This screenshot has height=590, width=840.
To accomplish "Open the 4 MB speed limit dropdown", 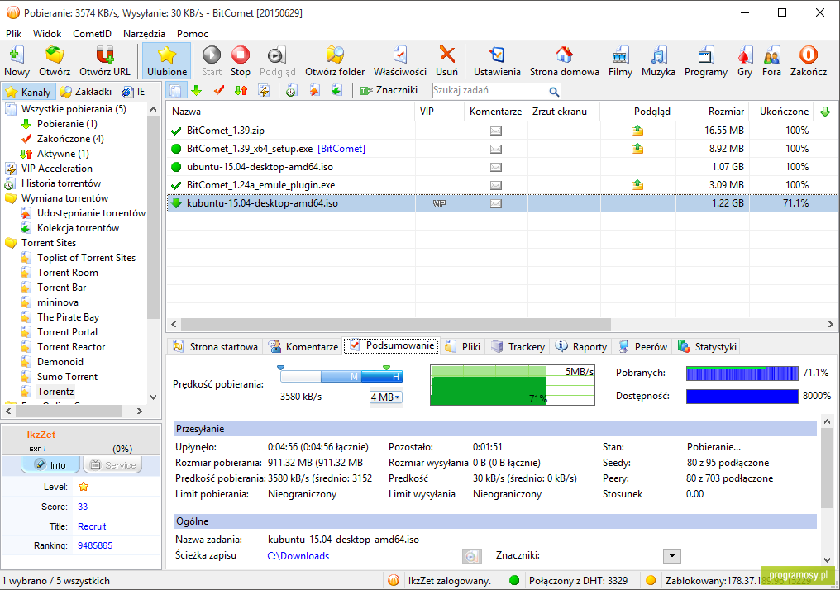I will (x=386, y=397).
